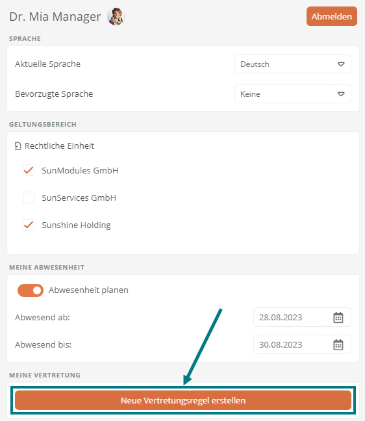The width and height of the screenshot is (365, 421).
Task: Open the Aktuelle Sprache dropdown showing Deutsch
Action: (293, 64)
